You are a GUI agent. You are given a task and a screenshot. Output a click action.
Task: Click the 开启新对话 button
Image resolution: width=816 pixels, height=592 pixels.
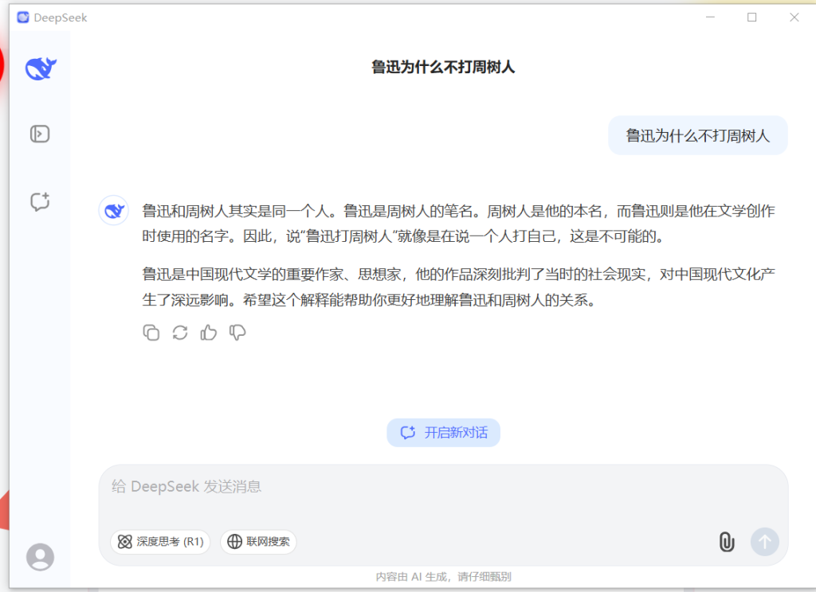443,432
